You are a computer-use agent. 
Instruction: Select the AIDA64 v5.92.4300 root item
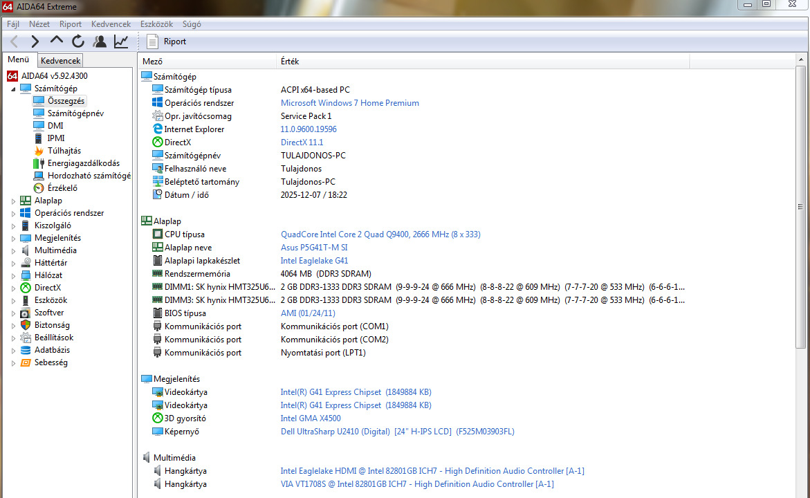[x=54, y=76]
